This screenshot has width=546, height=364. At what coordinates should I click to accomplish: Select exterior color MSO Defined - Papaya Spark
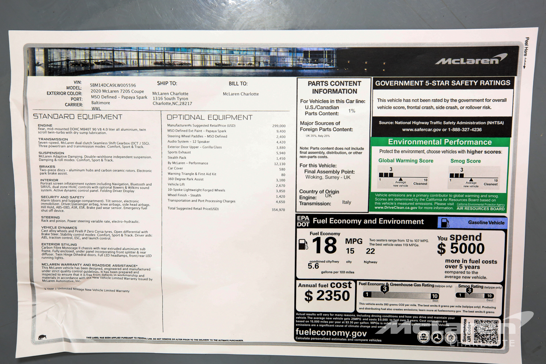coord(119,97)
